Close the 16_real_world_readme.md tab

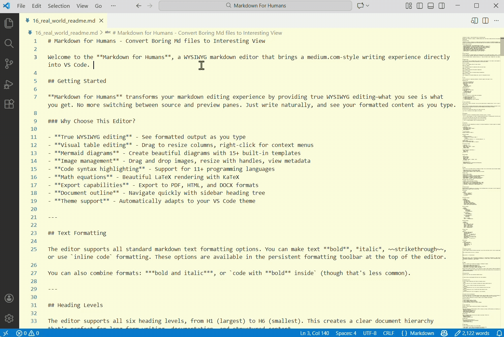[x=101, y=21]
